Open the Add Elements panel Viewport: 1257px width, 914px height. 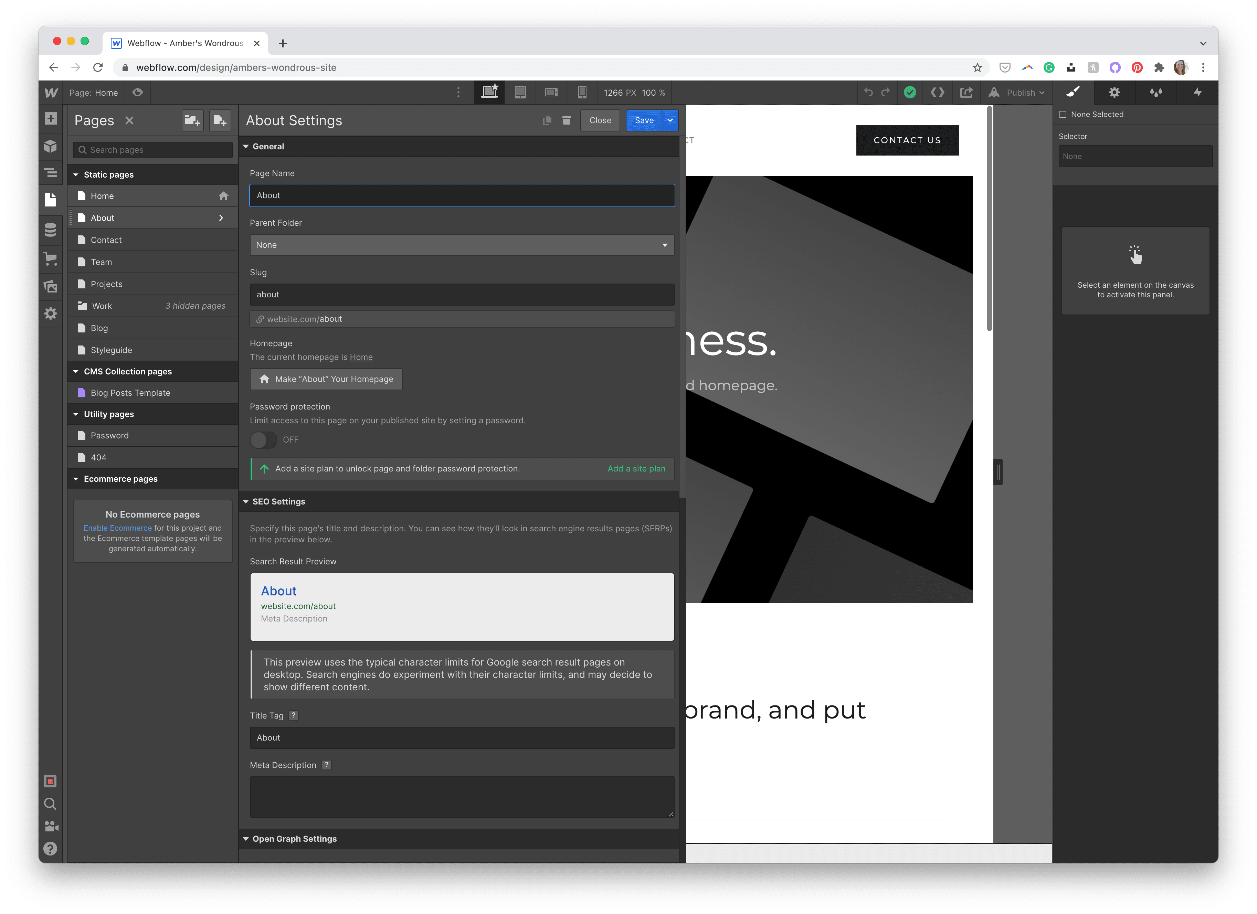click(x=51, y=119)
